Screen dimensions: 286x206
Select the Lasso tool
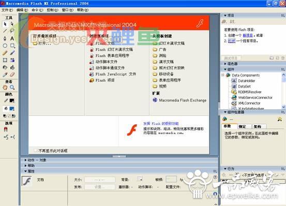(12, 31)
